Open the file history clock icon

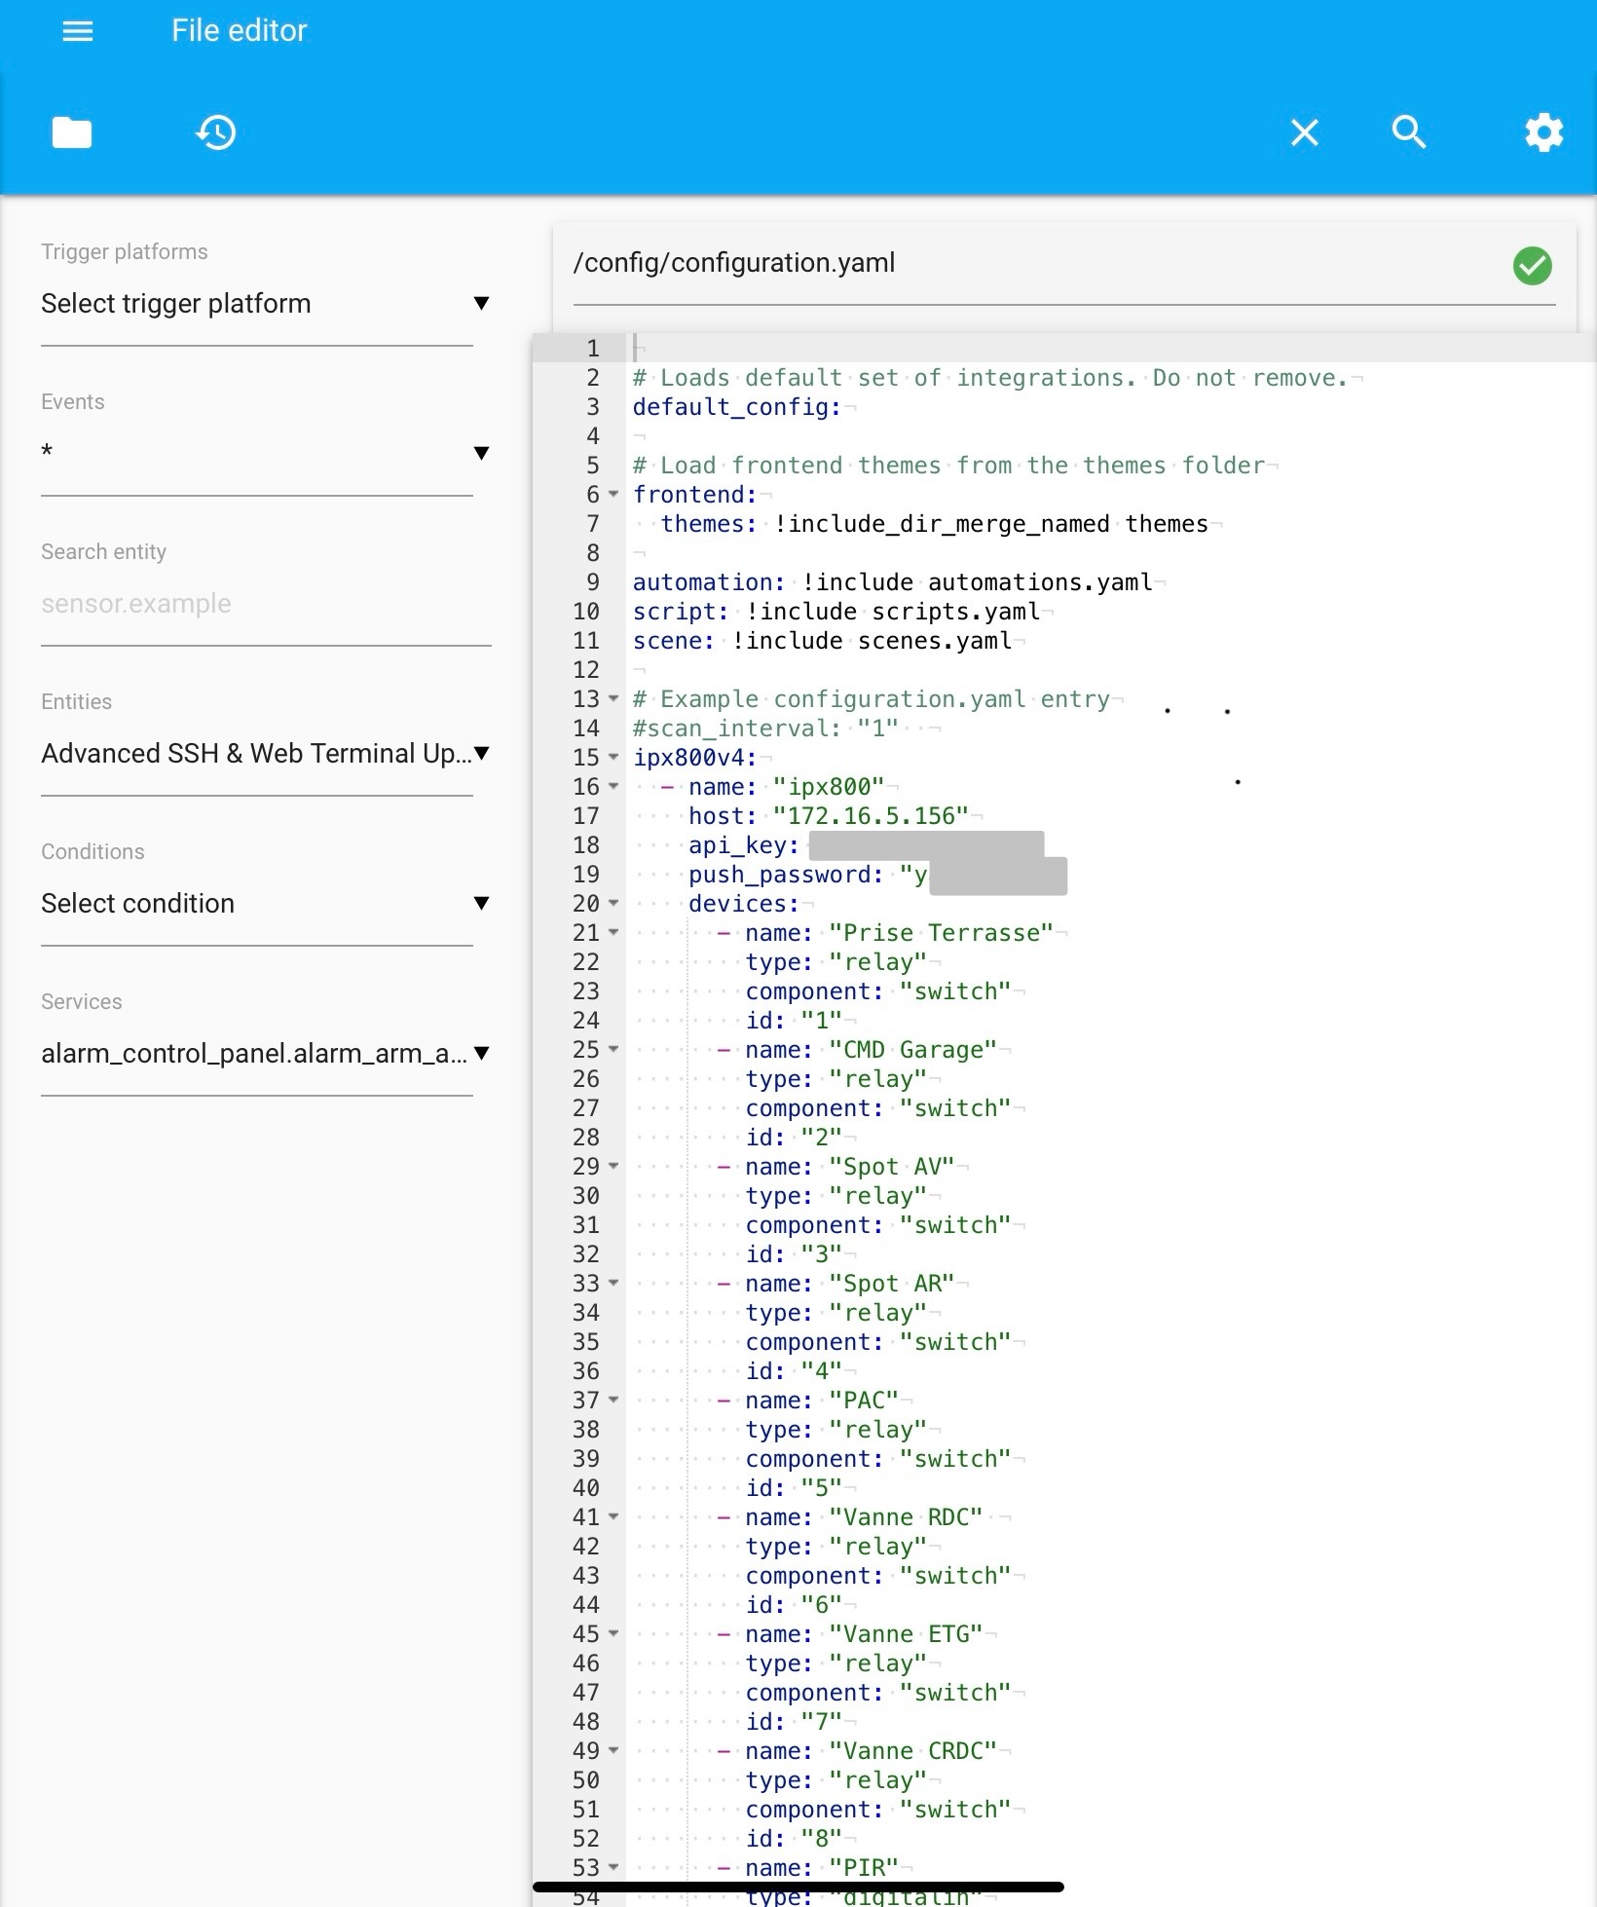coord(215,132)
